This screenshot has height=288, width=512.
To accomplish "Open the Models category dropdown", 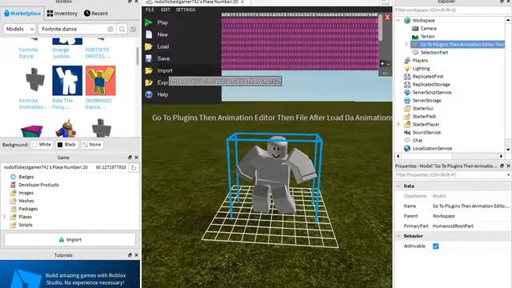I will point(19,29).
